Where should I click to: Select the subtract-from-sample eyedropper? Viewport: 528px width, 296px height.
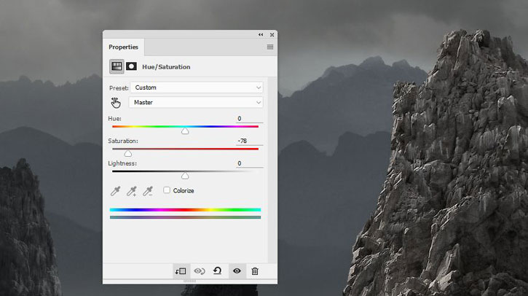[x=148, y=191]
